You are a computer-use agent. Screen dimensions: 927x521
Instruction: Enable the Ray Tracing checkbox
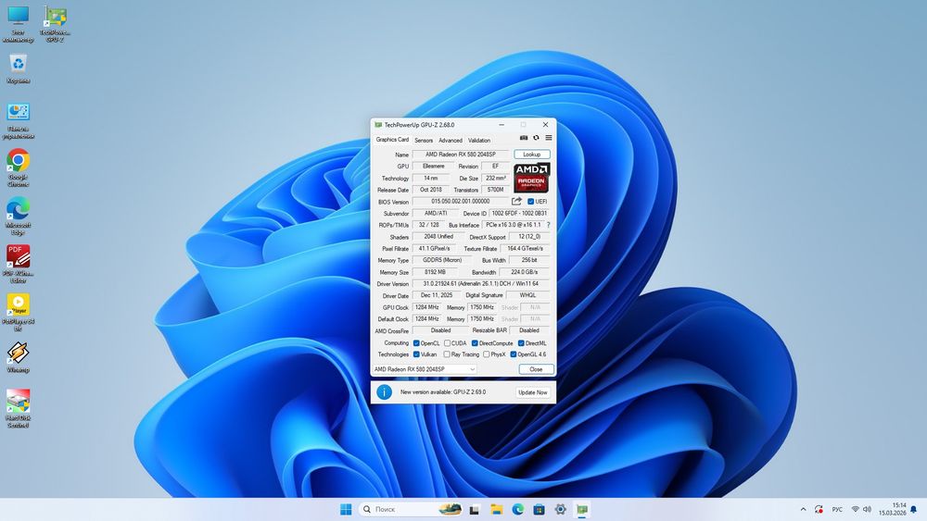coord(447,354)
